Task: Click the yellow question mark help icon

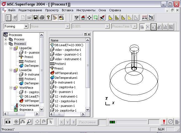Action: [x=48, y=18]
